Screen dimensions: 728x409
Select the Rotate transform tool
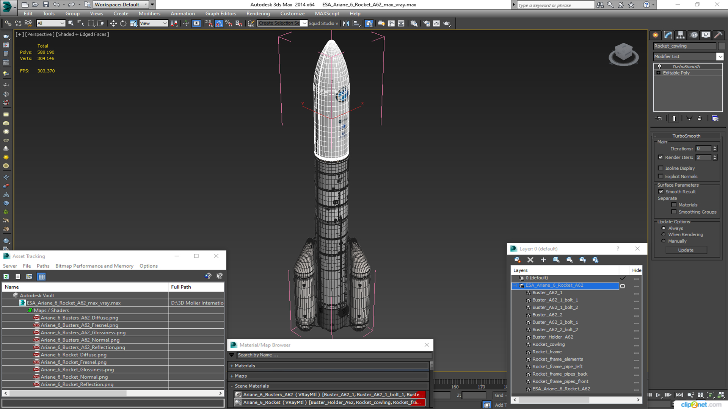point(123,23)
